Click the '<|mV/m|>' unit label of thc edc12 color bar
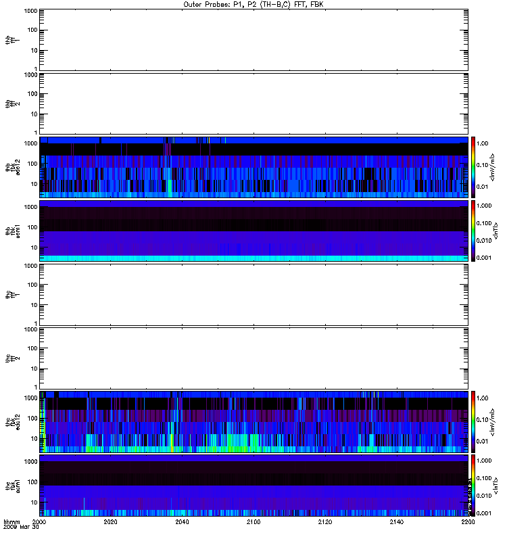This screenshot has height=541, width=507. tap(493, 422)
